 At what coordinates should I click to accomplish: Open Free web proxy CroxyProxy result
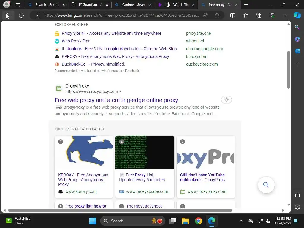coord(116,100)
